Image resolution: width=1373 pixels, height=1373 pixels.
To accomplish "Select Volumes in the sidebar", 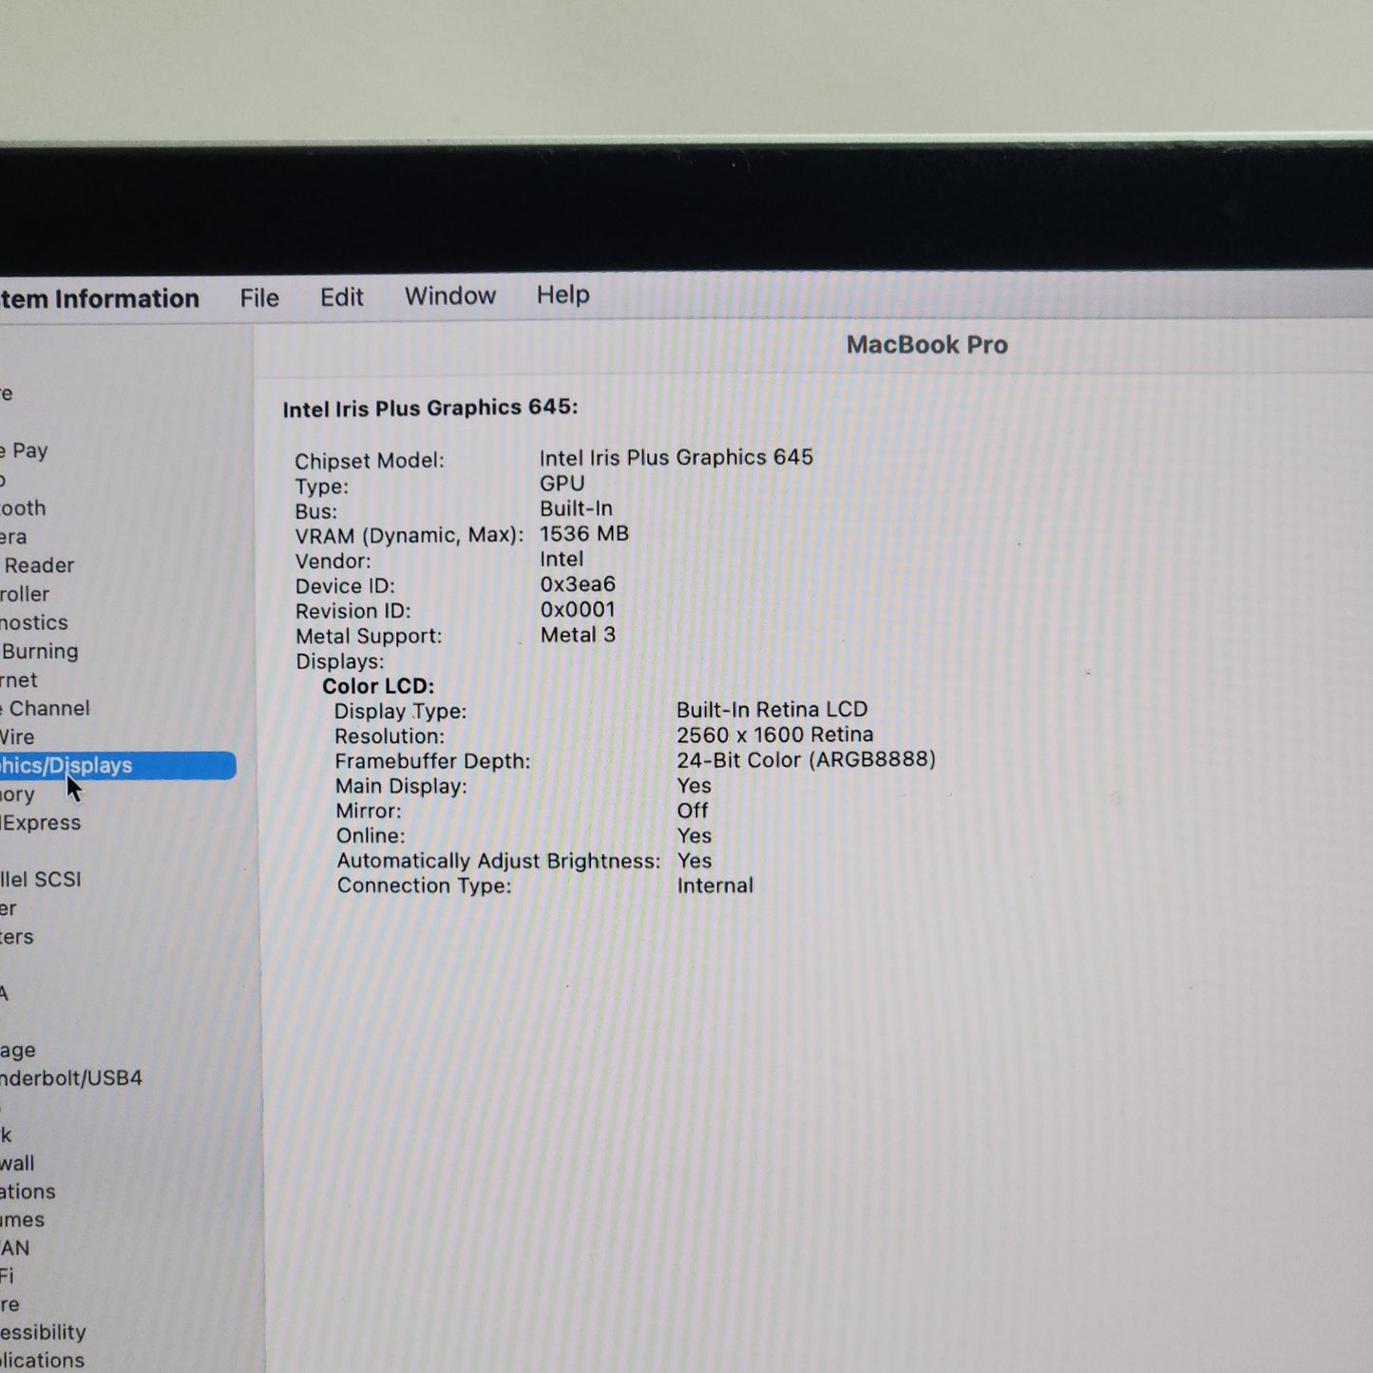I will (x=23, y=1219).
